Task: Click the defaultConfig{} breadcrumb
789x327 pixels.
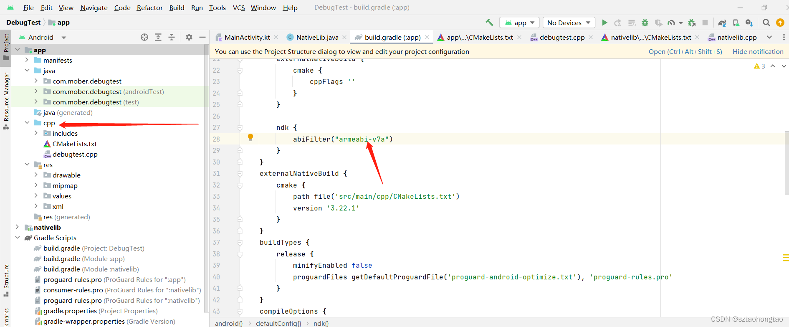Action: tap(278, 323)
